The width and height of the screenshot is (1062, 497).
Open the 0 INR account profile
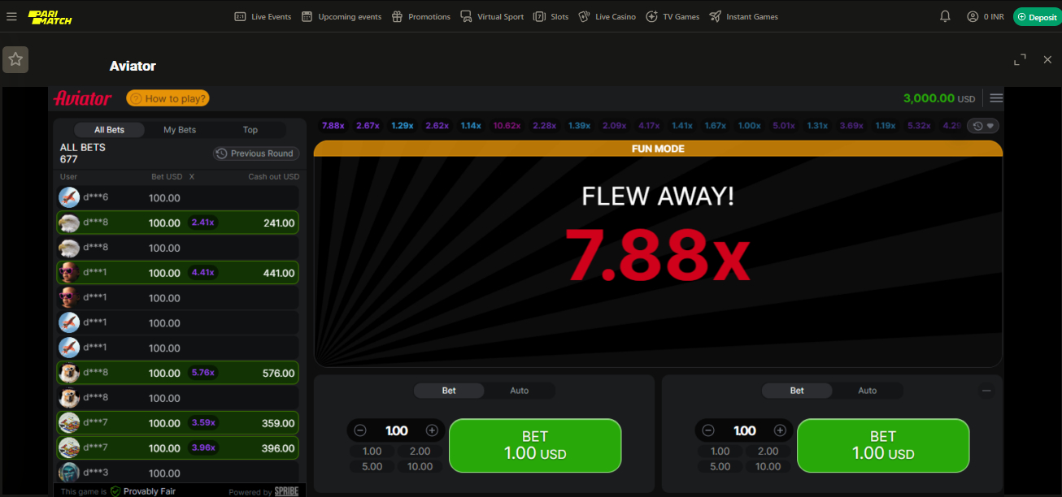[x=985, y=16]
